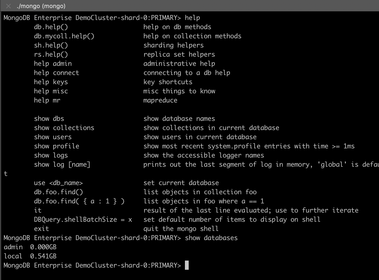Click the 'show profile' command text
Screen dimensions: 379x280
click(57, 146)
